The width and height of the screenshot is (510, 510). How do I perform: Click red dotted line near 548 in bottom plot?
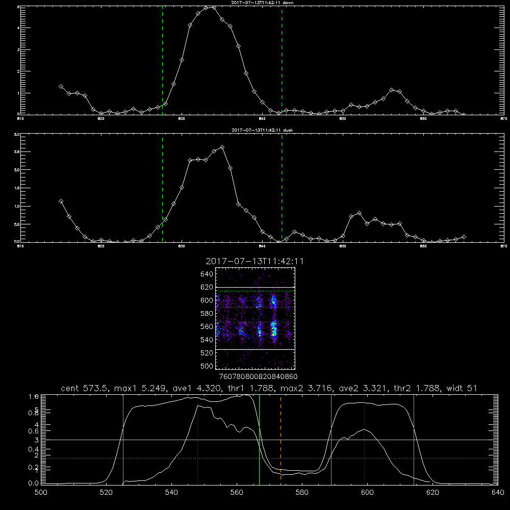pos(197,440)
